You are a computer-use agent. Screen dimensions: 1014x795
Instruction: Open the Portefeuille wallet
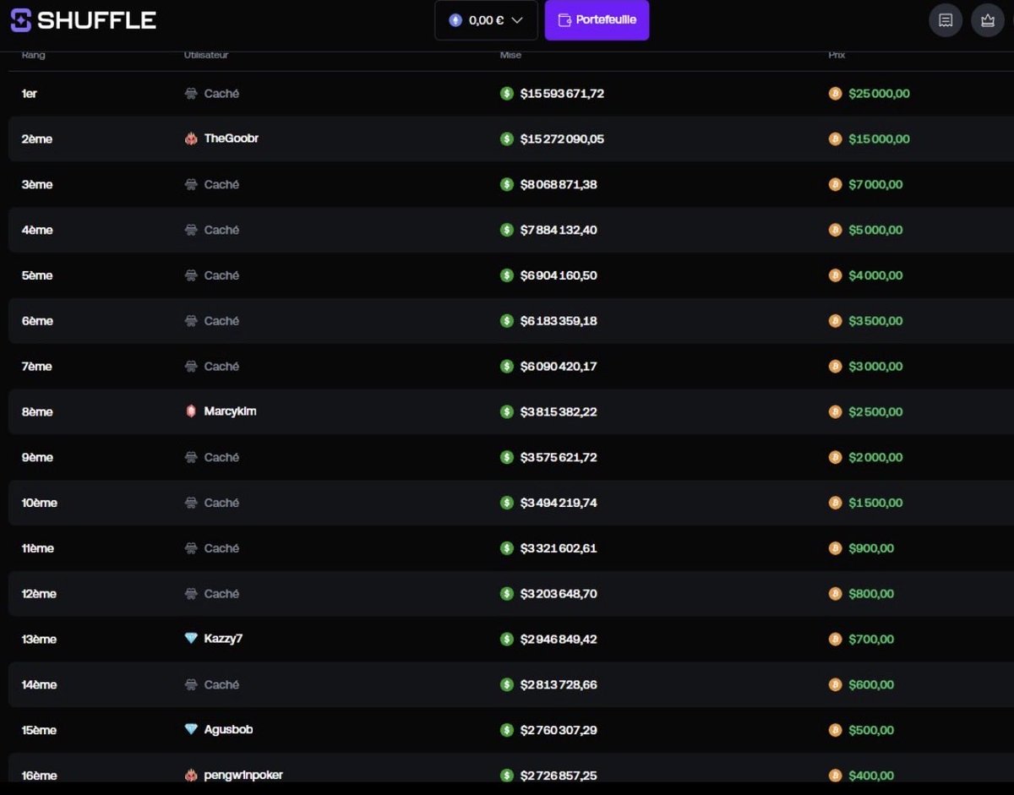(597, 19)
